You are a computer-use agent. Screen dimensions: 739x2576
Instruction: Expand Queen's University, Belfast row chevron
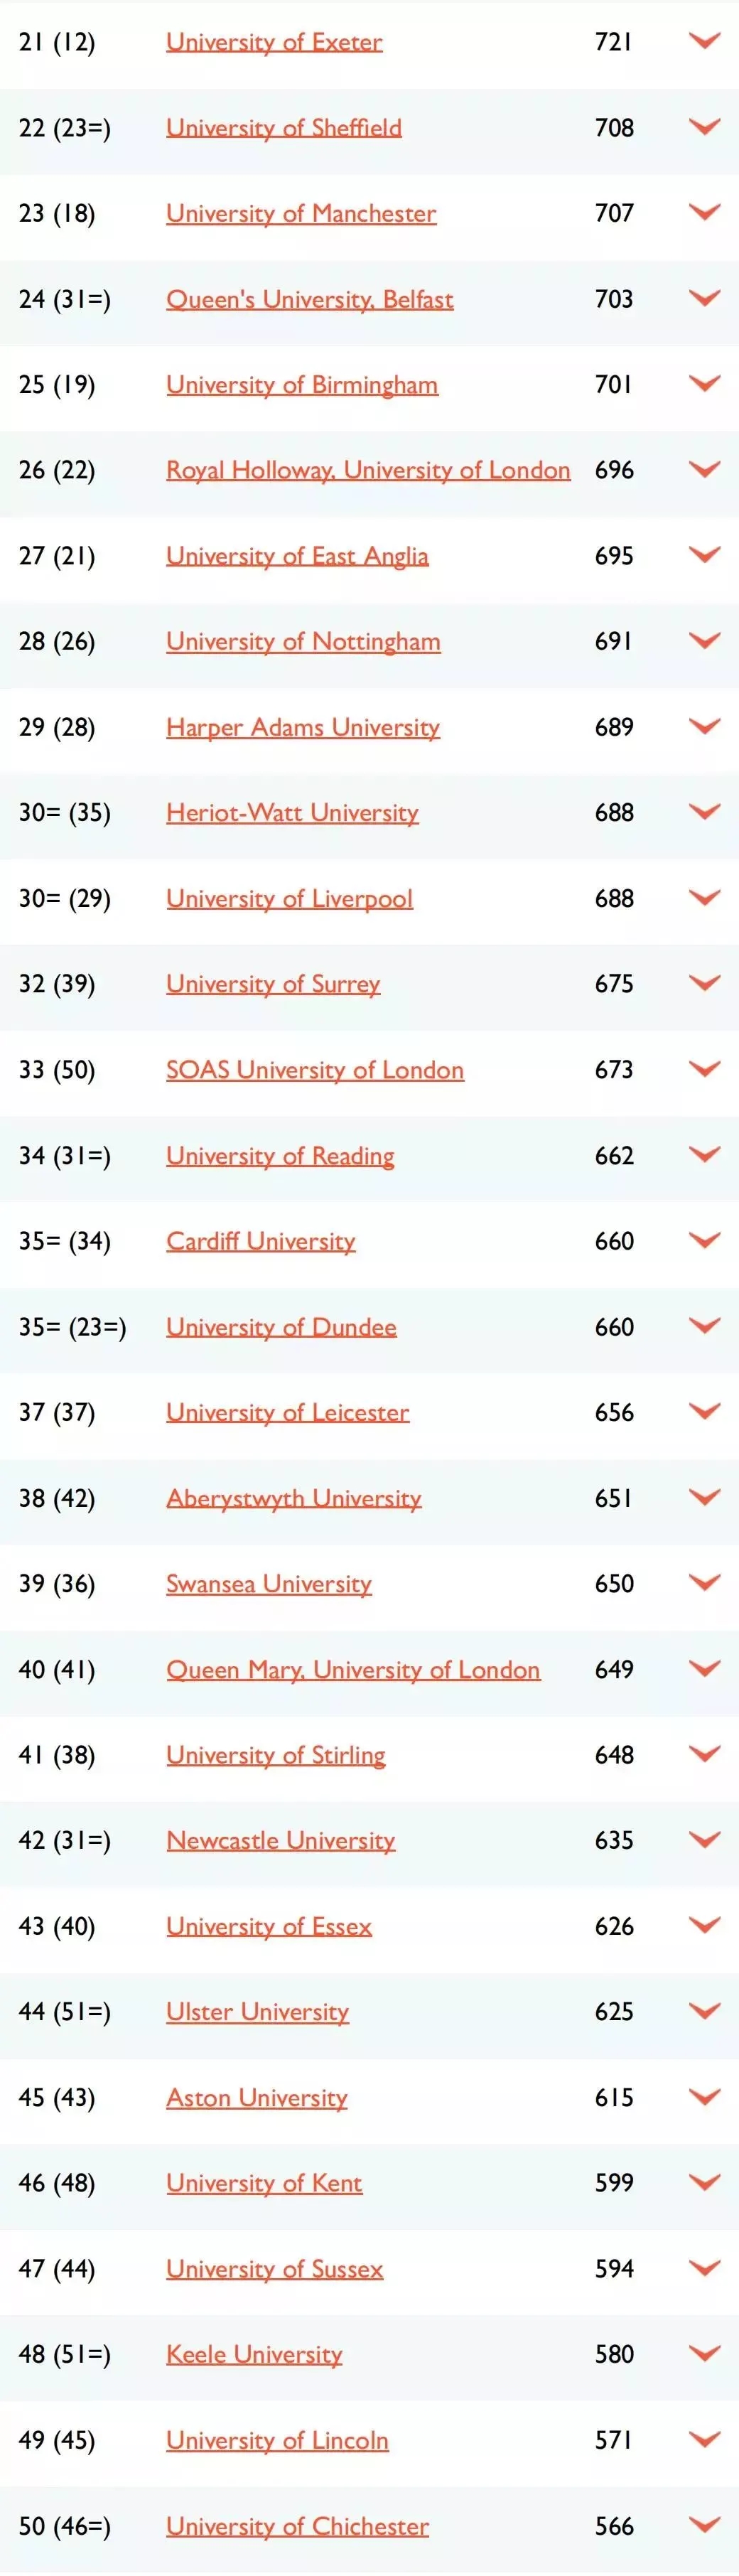[705, 298]
